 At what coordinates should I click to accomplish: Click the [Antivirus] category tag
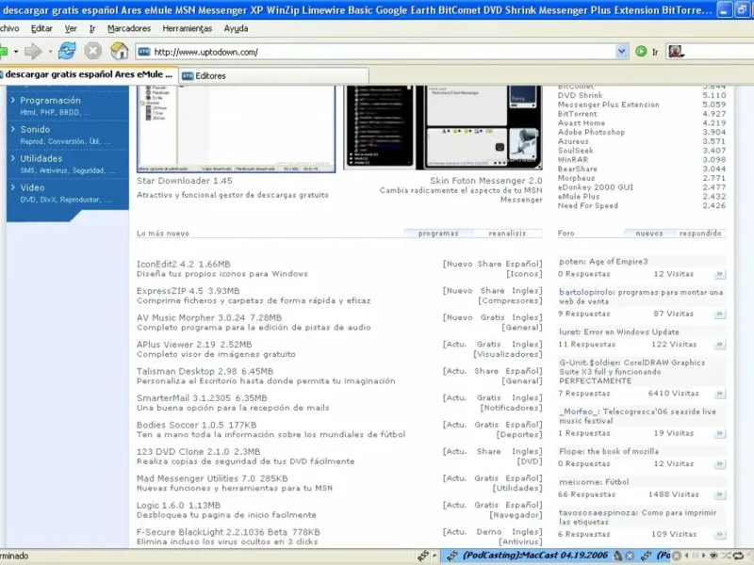(520, 542)
